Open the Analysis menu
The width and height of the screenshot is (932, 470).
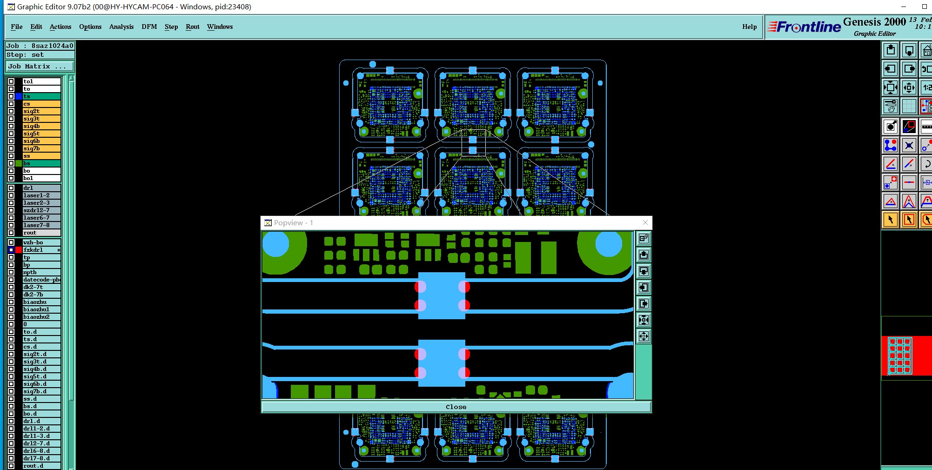coord(121,27)
